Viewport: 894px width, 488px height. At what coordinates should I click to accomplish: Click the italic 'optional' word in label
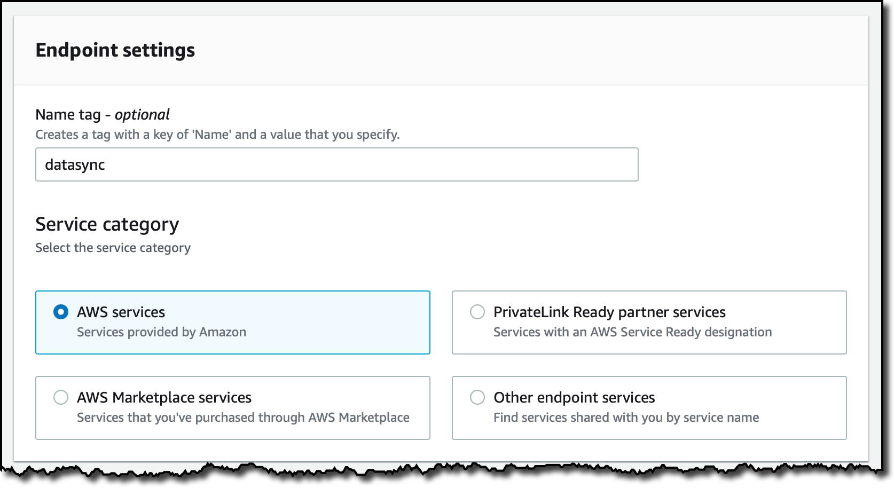(x=142, y=115)
